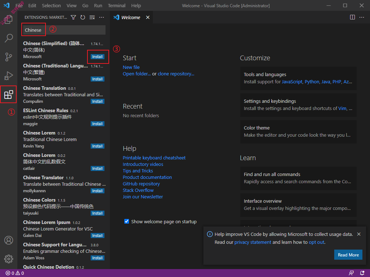Click the VS Code logo in title bar

coord(7,5)
